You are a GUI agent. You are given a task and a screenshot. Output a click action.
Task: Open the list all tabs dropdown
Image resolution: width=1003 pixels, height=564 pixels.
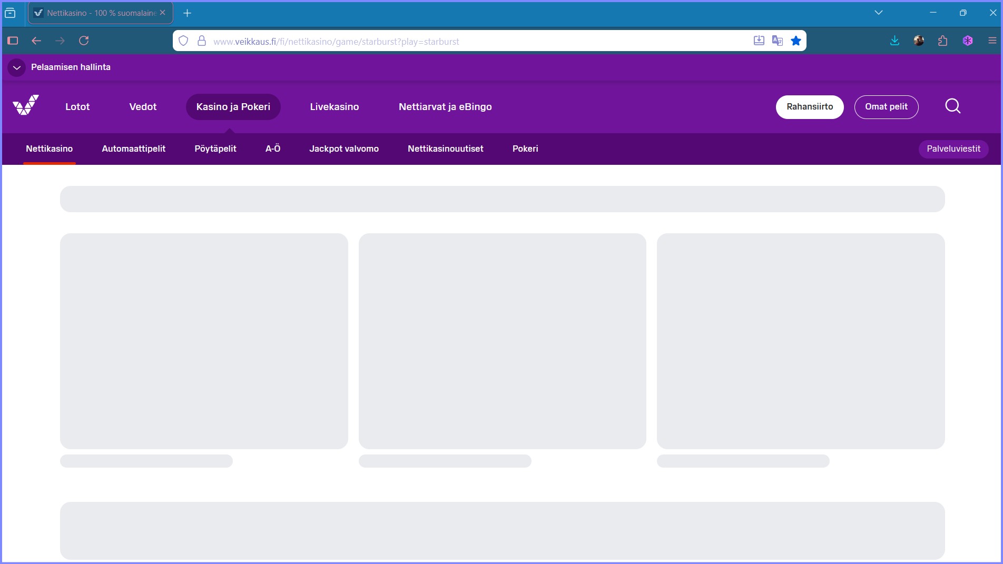(x=878, y=13)
